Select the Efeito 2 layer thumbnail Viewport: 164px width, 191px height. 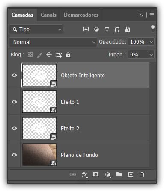coord(39,128)
